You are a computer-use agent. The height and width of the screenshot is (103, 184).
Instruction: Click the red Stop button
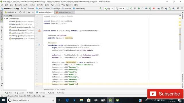point(154,9)
